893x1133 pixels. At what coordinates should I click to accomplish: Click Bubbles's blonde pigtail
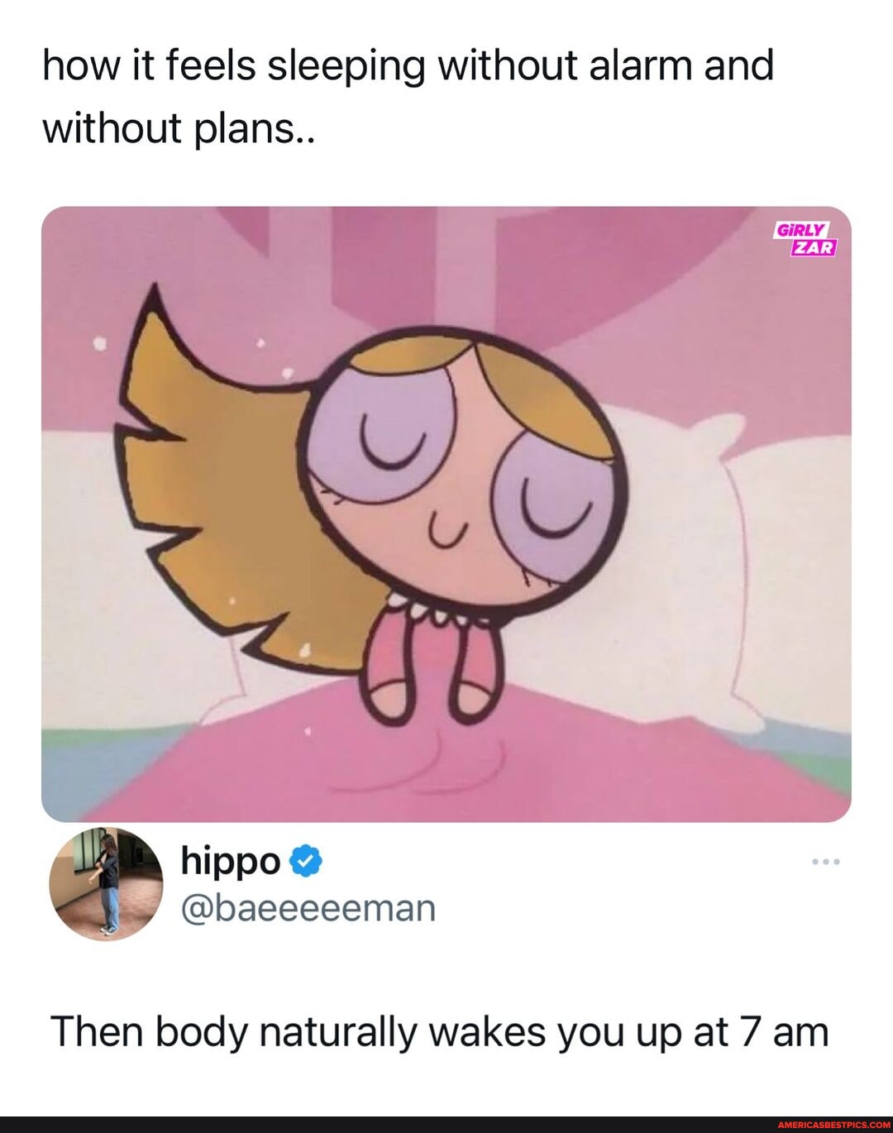(215, 463)
